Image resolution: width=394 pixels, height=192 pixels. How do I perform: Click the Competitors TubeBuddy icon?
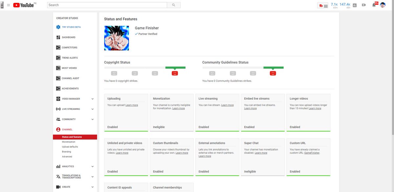tap(58, 48)
